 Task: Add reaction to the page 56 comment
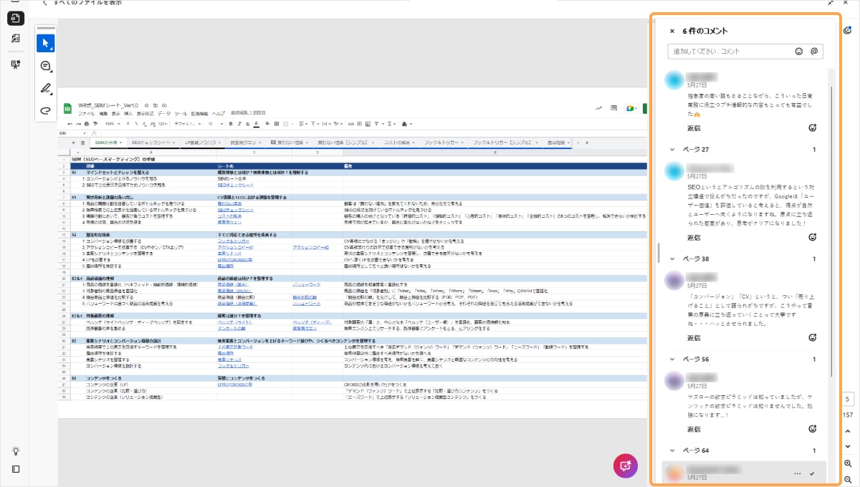812,429
